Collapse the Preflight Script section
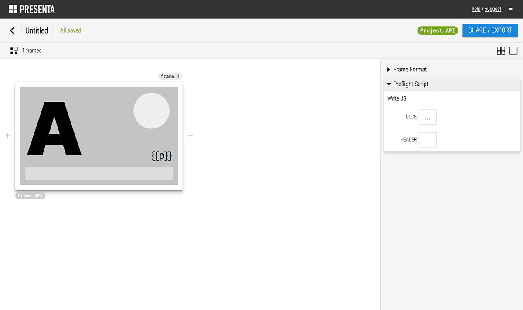 pos(452,84)
